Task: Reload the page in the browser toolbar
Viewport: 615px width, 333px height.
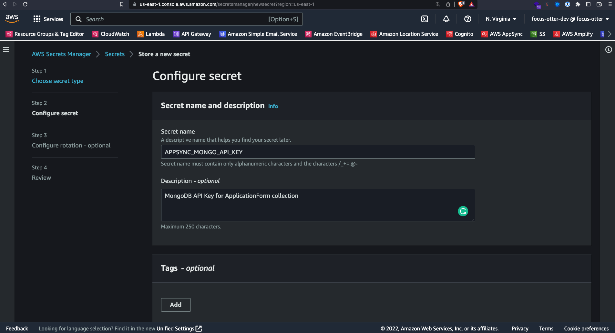Action: [25, 4]
